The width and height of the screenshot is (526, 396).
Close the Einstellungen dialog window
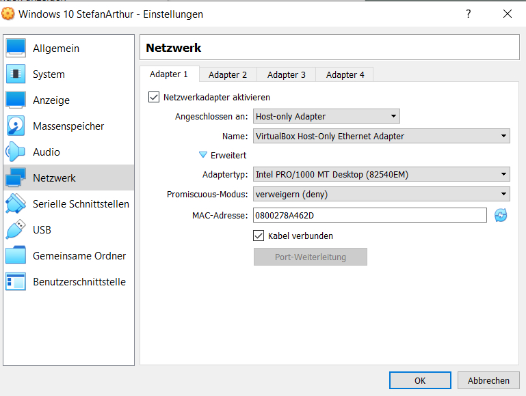click(x=508, y=14)
